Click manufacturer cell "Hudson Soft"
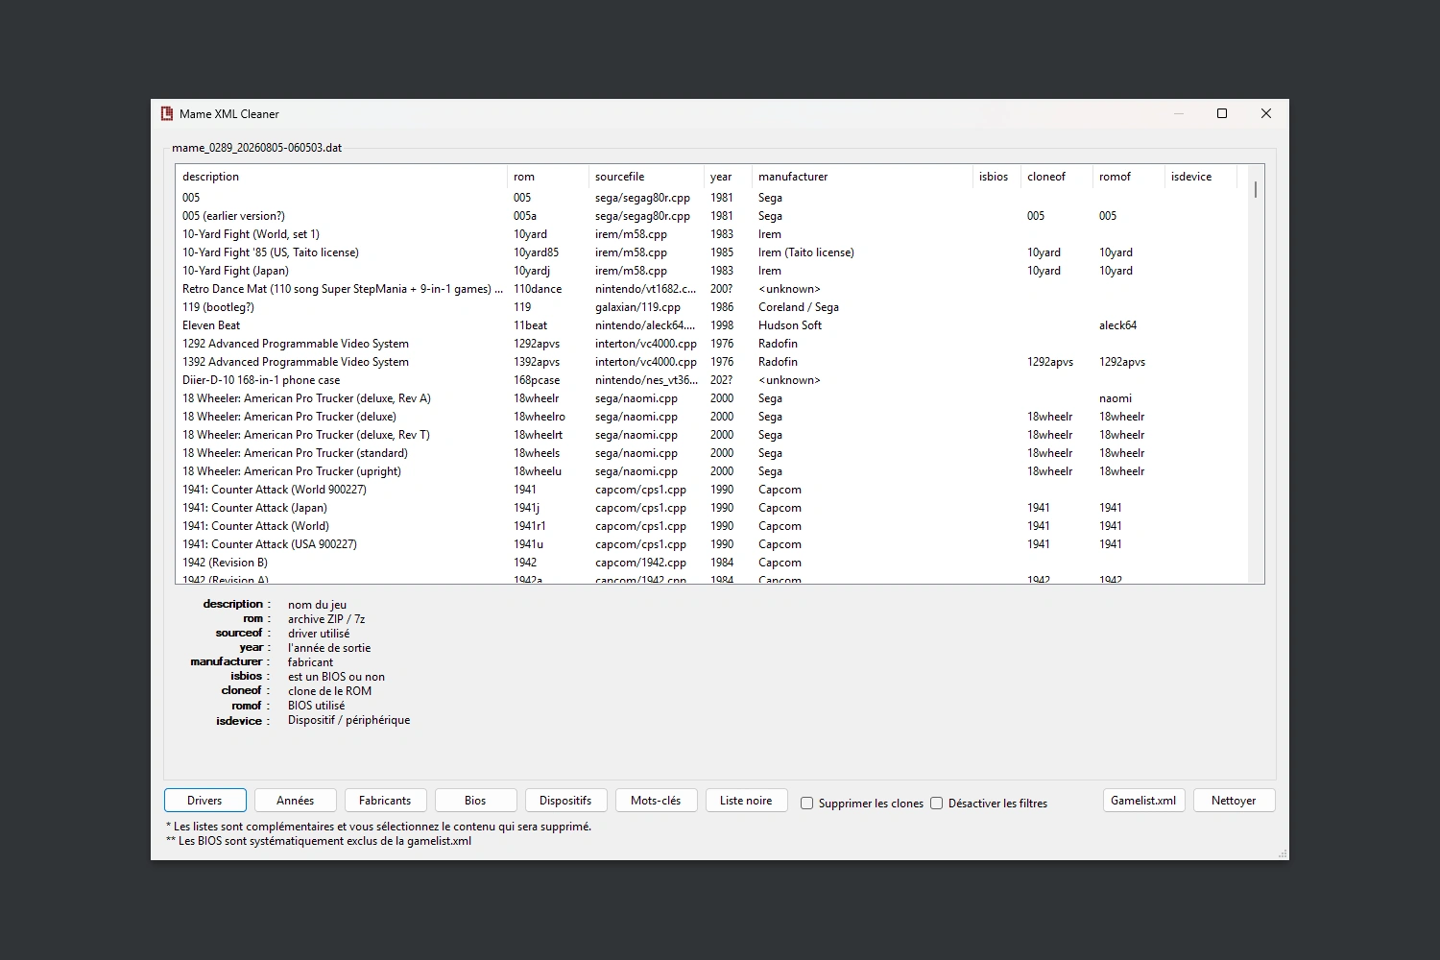This screenshot has width=1440, height=960. click(790, 325)
